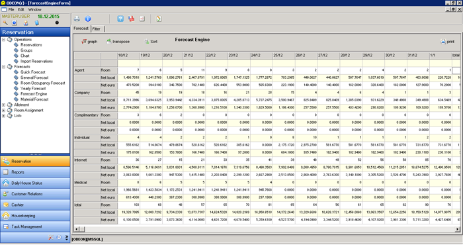Click the Daily House Status house icon
The width and height of the screenshot is (463, 245).
coord(5,183)
